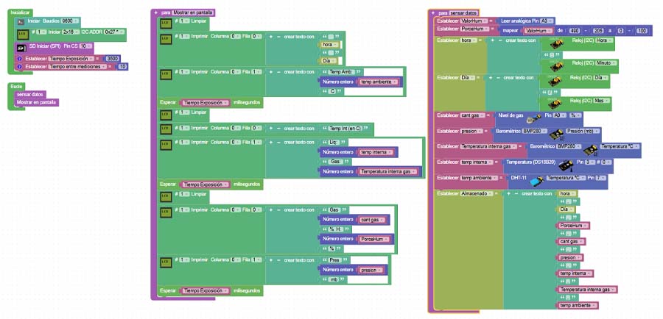This screenshot has height=319, width=663.
Task: Open mutator icon on 'para sensar datos' header
Action: click(x=432, y=13)
